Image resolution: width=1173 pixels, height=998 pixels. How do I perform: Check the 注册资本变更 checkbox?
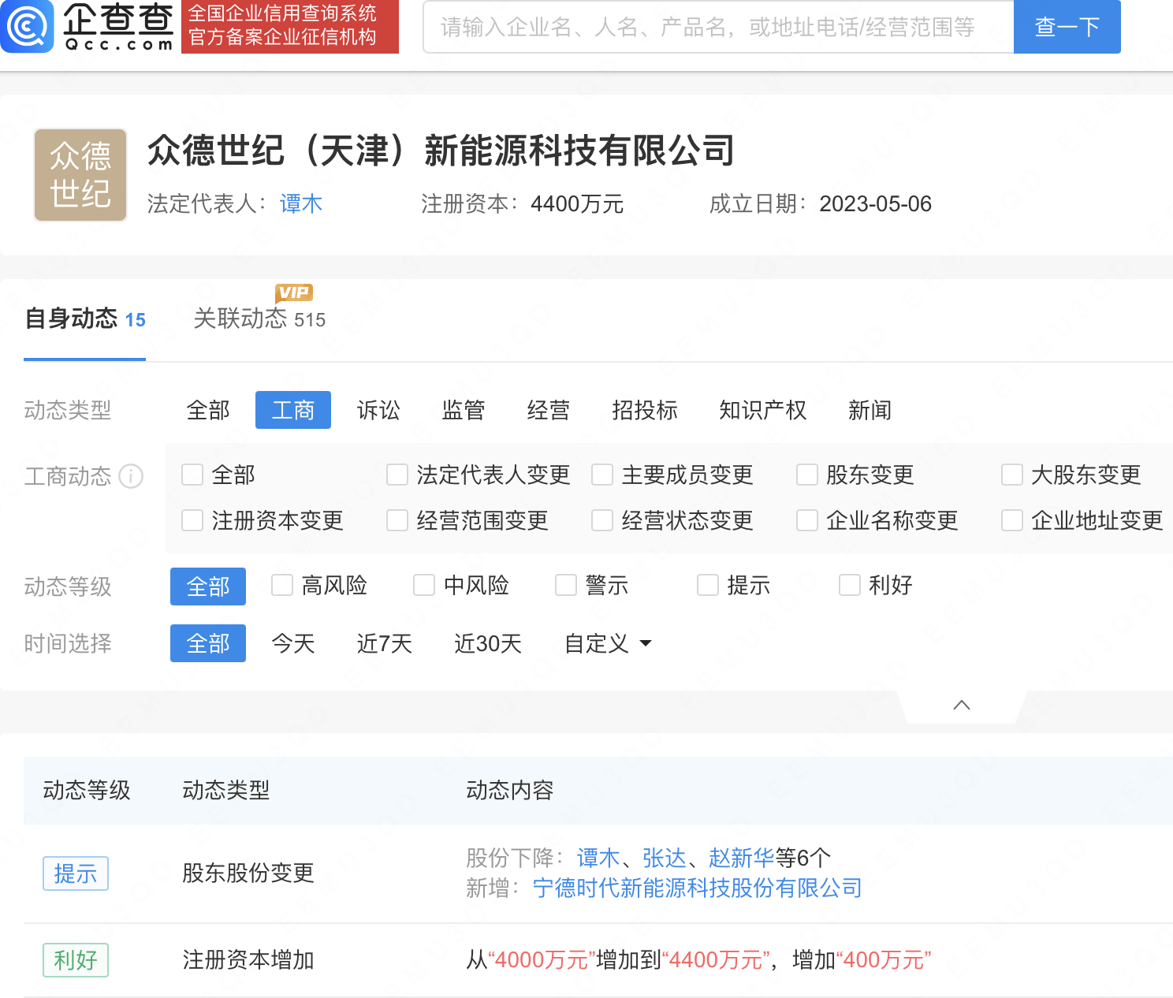pyautogui.click(x=192, y=520)
